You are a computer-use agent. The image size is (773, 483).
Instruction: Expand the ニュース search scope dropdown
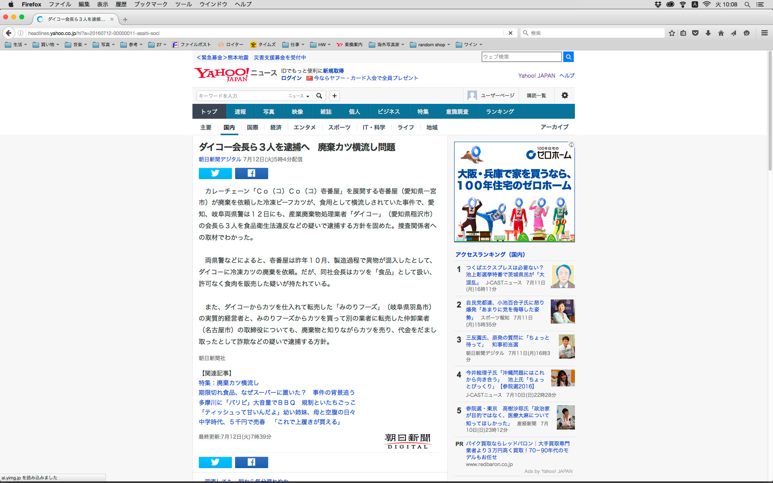pyautogui.click(x=299, y=96)
